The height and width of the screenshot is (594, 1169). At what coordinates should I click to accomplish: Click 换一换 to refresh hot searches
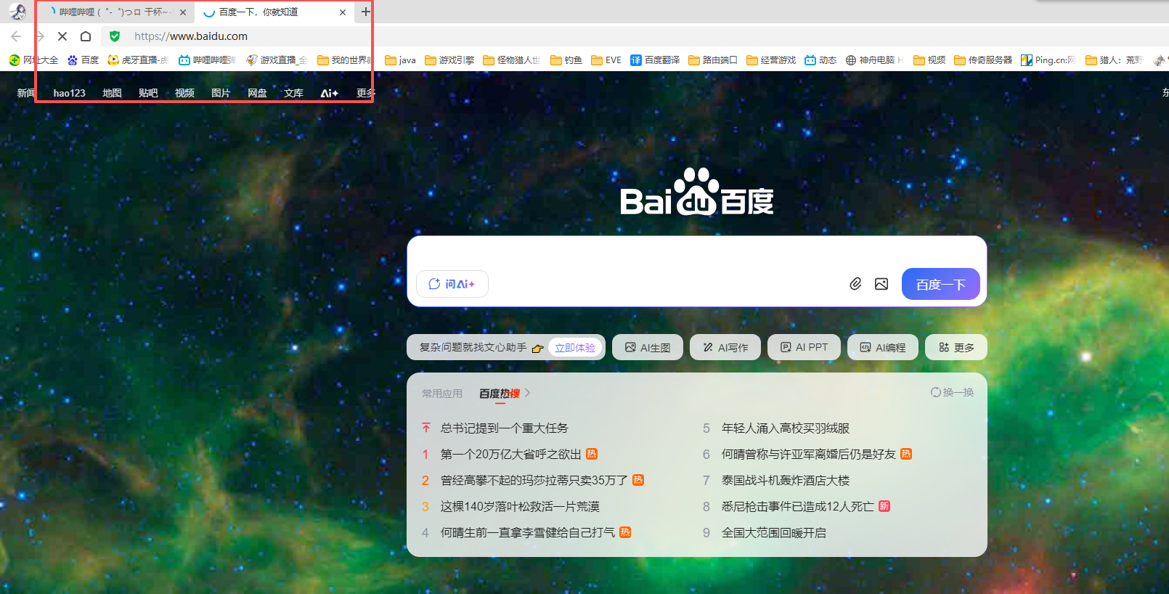953,392
